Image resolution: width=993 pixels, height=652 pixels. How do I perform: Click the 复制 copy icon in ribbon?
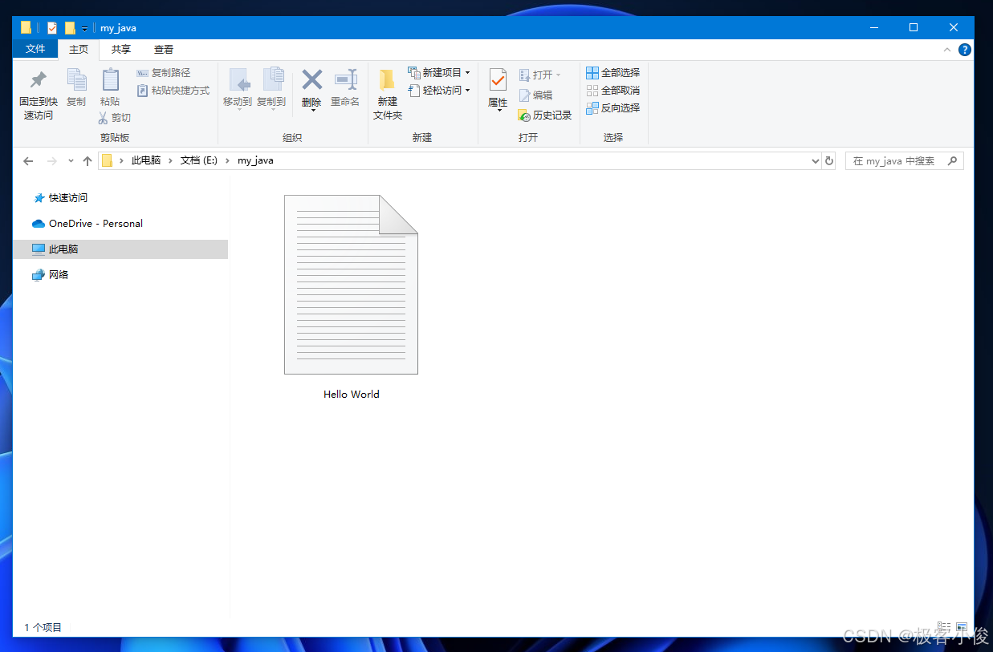[x=76, y=80]
